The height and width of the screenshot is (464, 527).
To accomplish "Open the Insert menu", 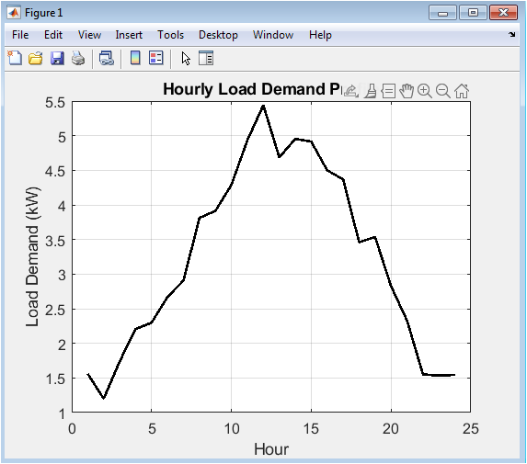I will coord(129,35).
